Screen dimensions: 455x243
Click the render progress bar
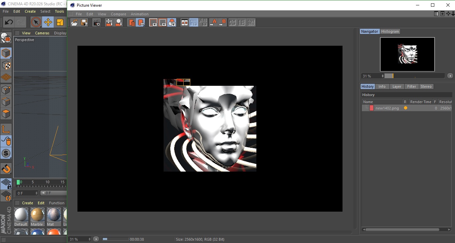(x=115, y=239)
